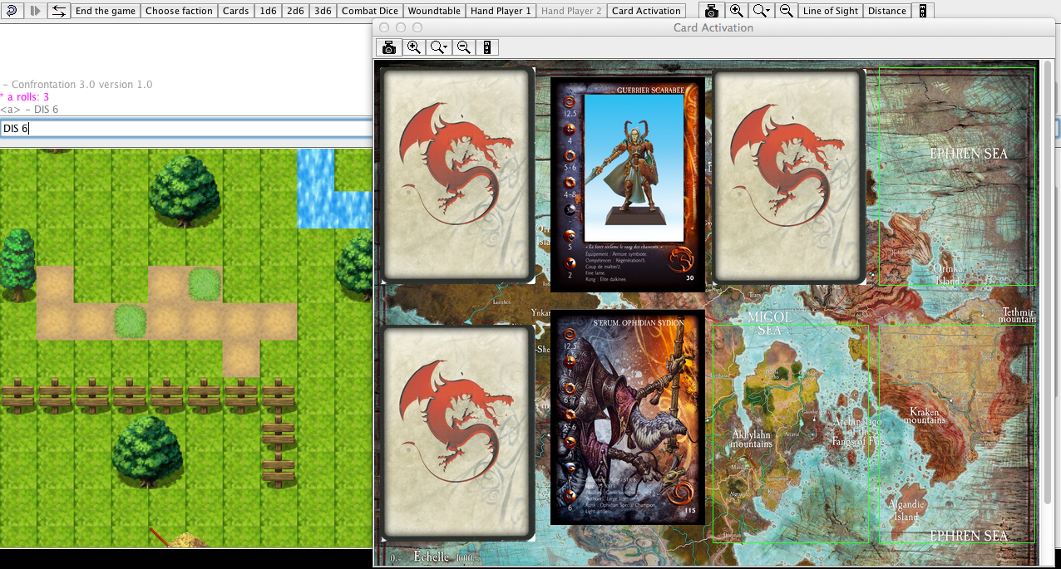The height and width of the screenshot is (569, 1061).
Task: Zoom in on Card Activation window
Action: click(414, 47)
